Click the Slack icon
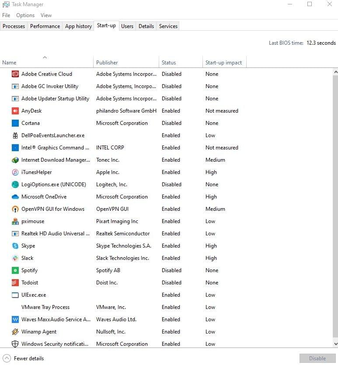This screenshot has width=338, height=369. coord(15,258)
